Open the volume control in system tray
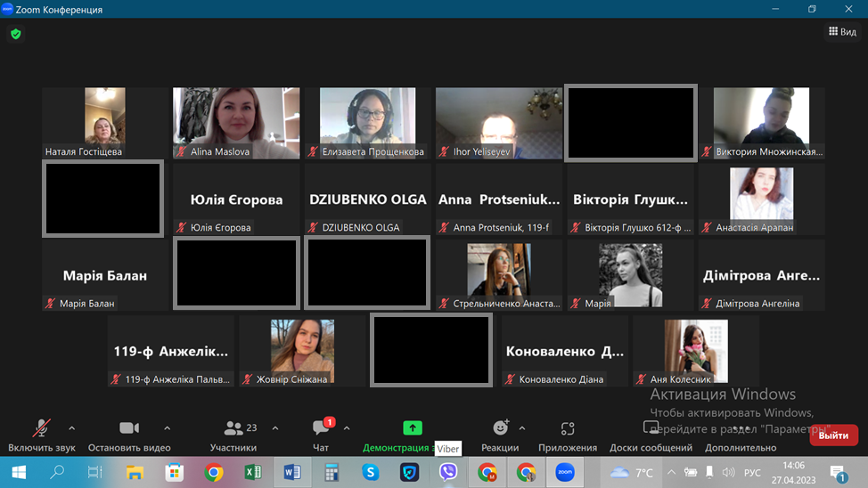This screenshot has width=868, height=488. point(728,472)
